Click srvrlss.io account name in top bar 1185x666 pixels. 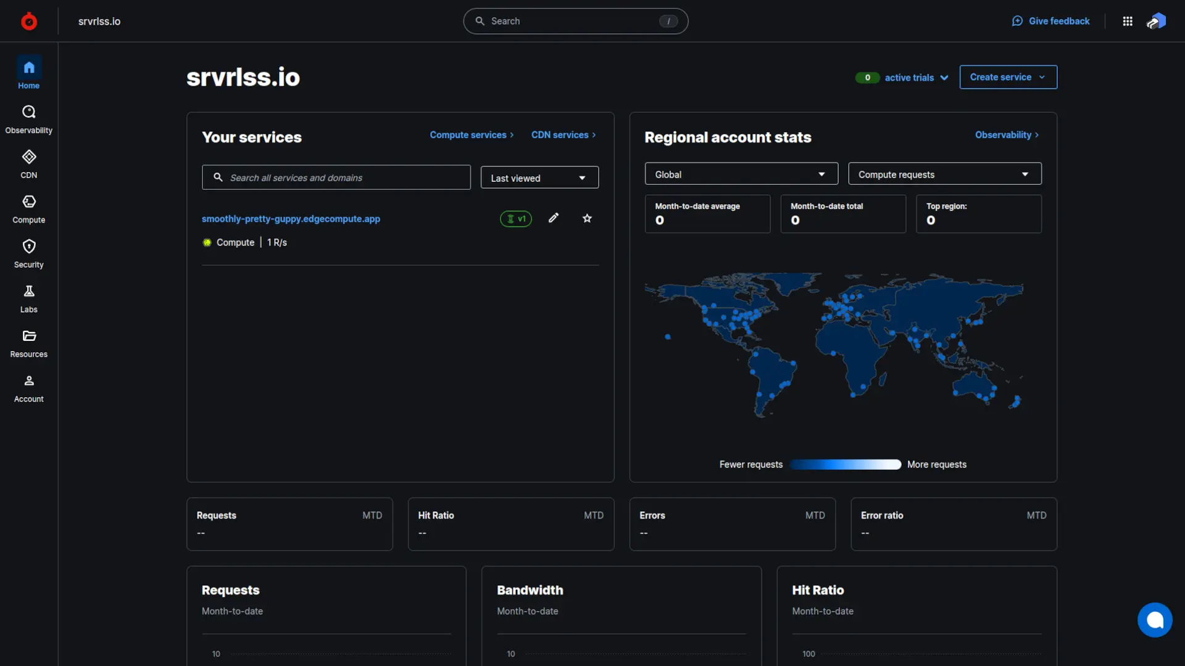click(x=99, y=21)
